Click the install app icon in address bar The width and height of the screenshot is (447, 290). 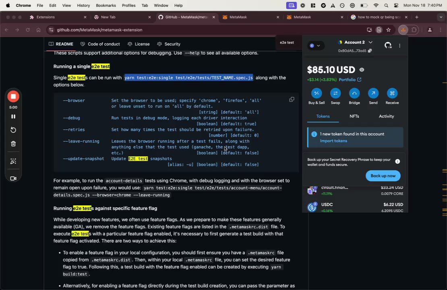pos(369,30)
